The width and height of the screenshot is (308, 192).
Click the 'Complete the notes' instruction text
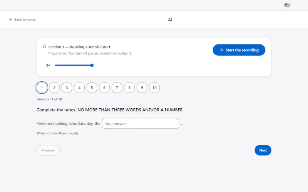[110, 110]
